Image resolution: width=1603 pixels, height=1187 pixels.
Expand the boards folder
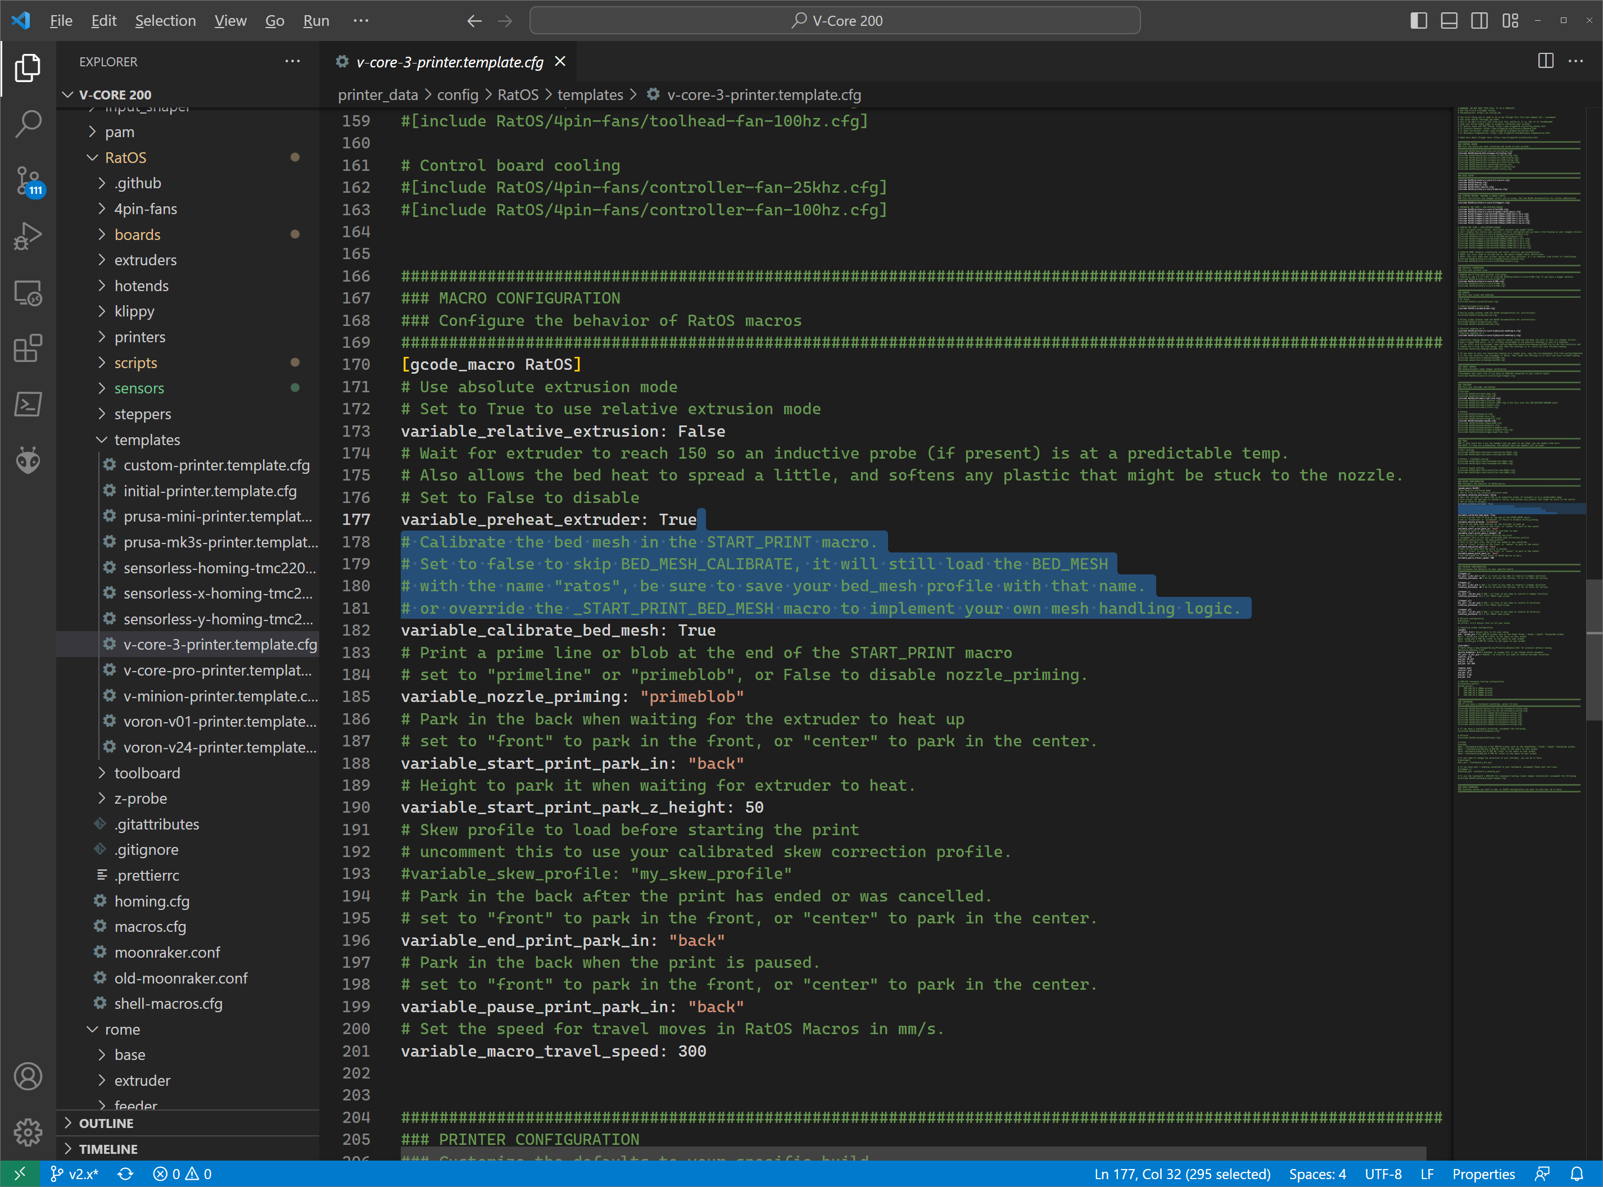point(137,234)
